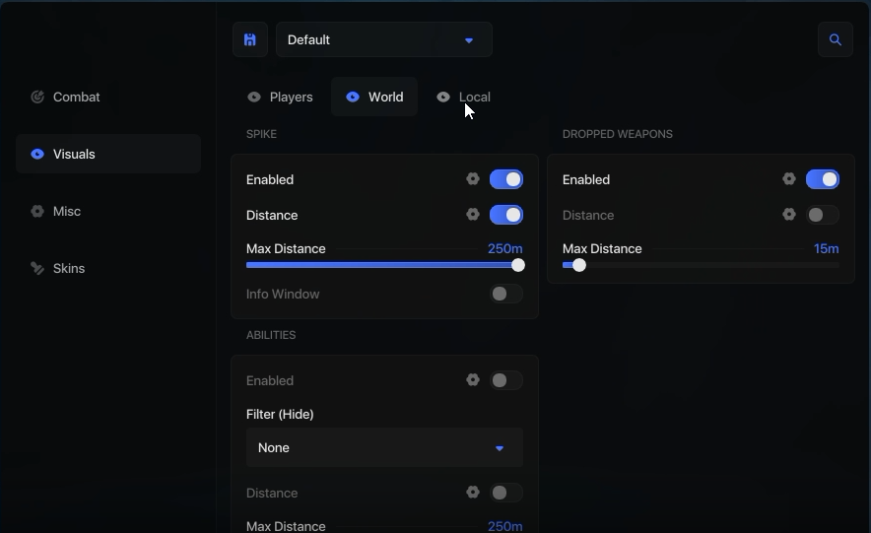The height and width of the screenshot is (533, 871).
Task: Open gear settings for Abilities Distance
Action: click(x=473, y=492)
